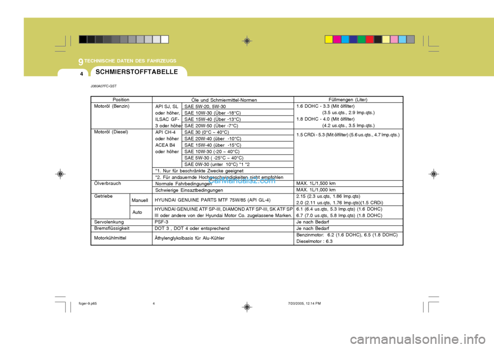Click the yellow swatch in the color bar
Screen dimensions: 494x348
pyautogui.click(x=329, y=40)
